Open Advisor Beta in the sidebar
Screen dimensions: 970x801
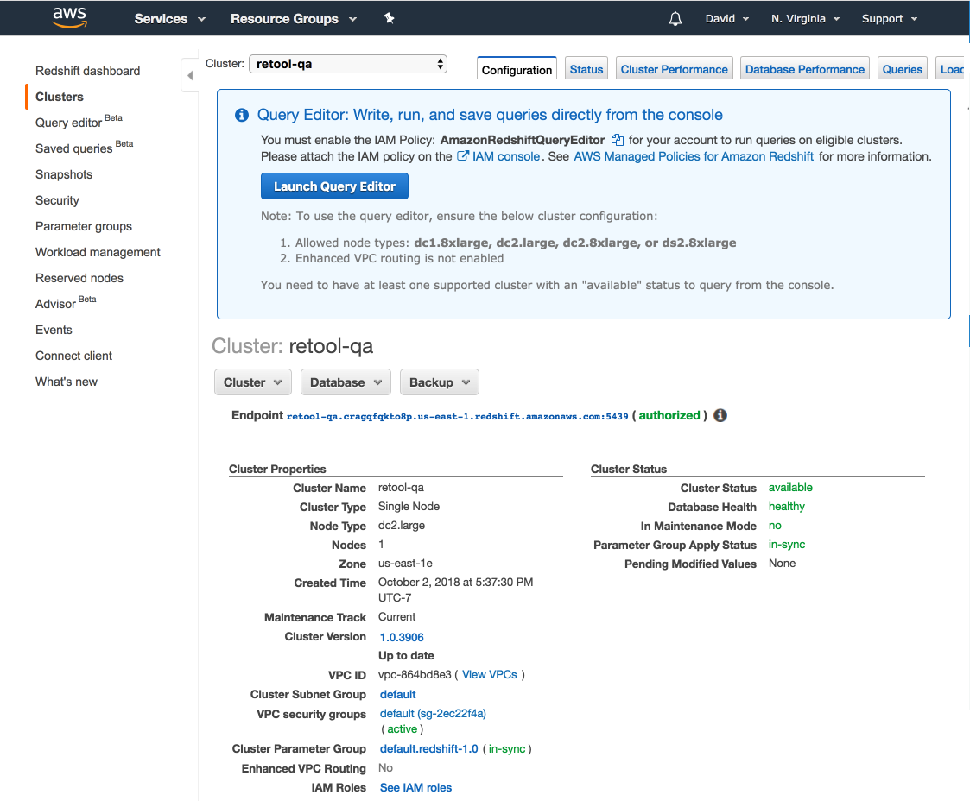click(x=66, y=302)
